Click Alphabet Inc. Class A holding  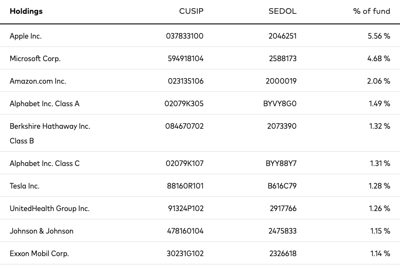(x=45, y=103)
